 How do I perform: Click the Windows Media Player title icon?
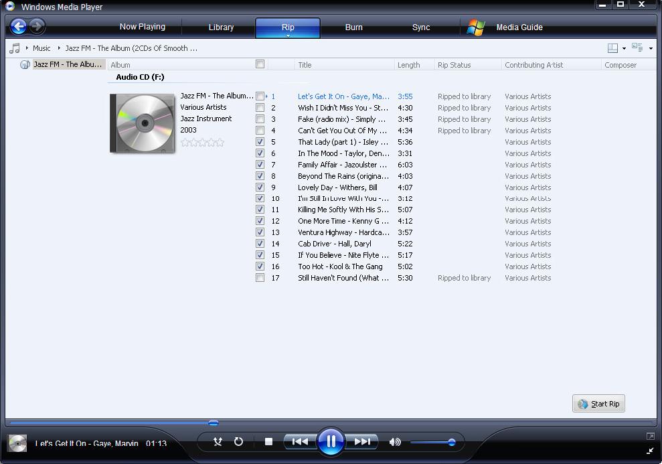(10, 6)
